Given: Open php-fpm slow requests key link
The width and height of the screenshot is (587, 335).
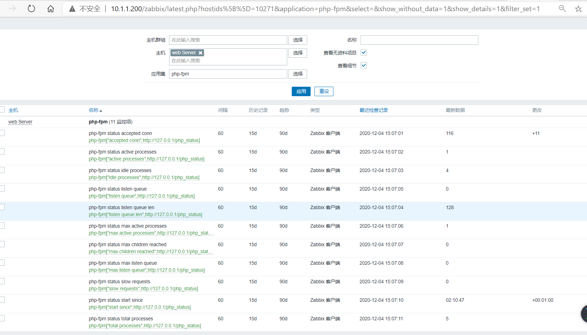Looking at the screenshot, I should click(x=143, y=288).
